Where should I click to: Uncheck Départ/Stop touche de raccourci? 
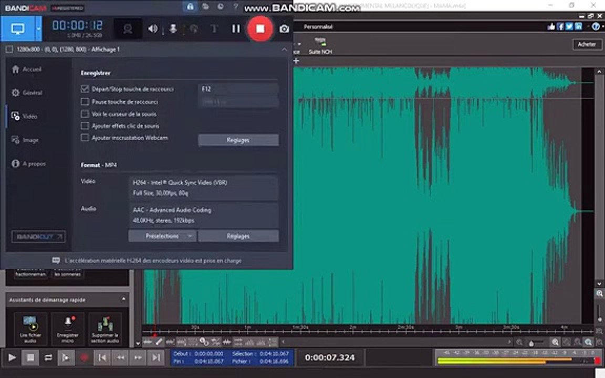tap(85, 89)
